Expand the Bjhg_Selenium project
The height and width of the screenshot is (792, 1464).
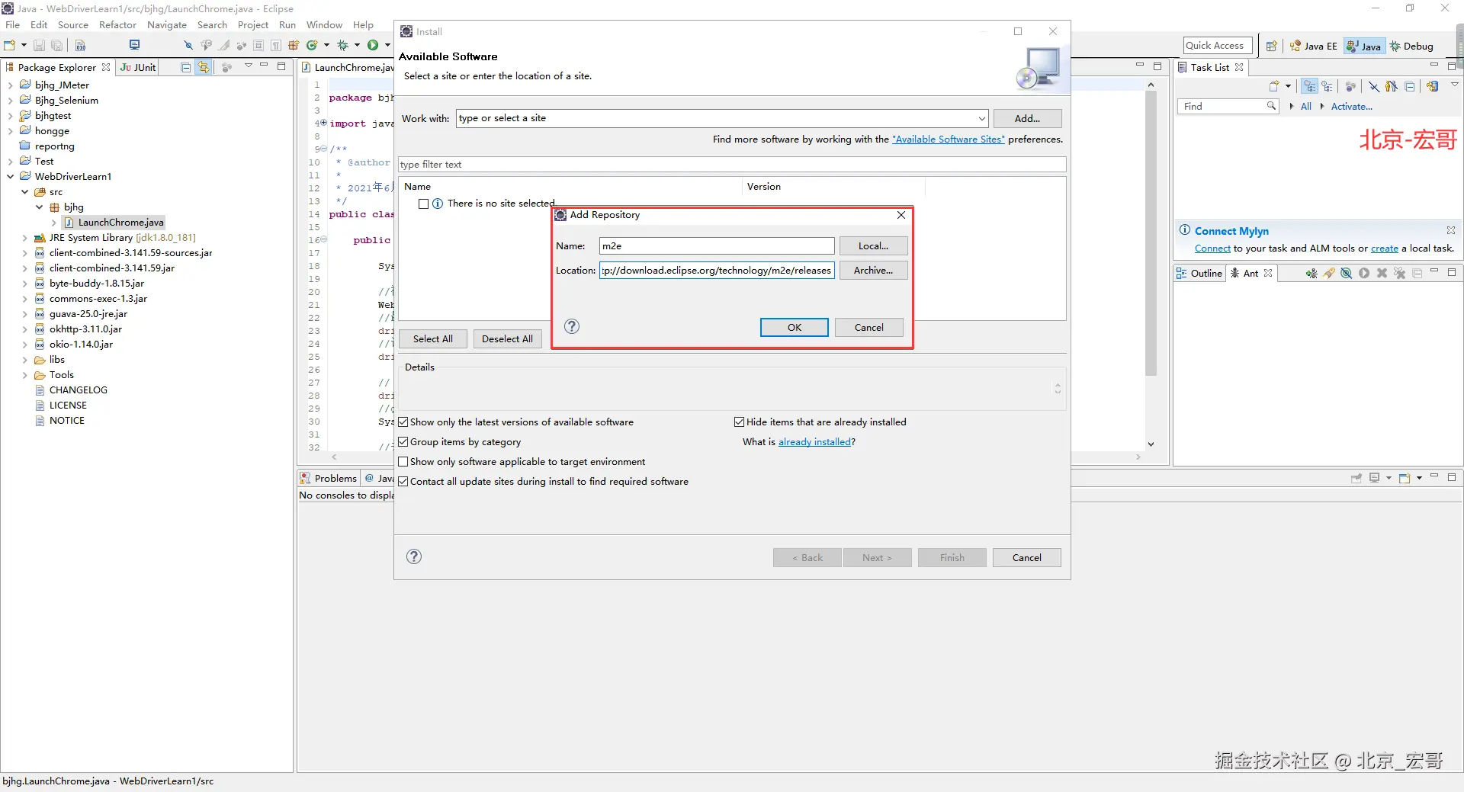tap(10, 101)
